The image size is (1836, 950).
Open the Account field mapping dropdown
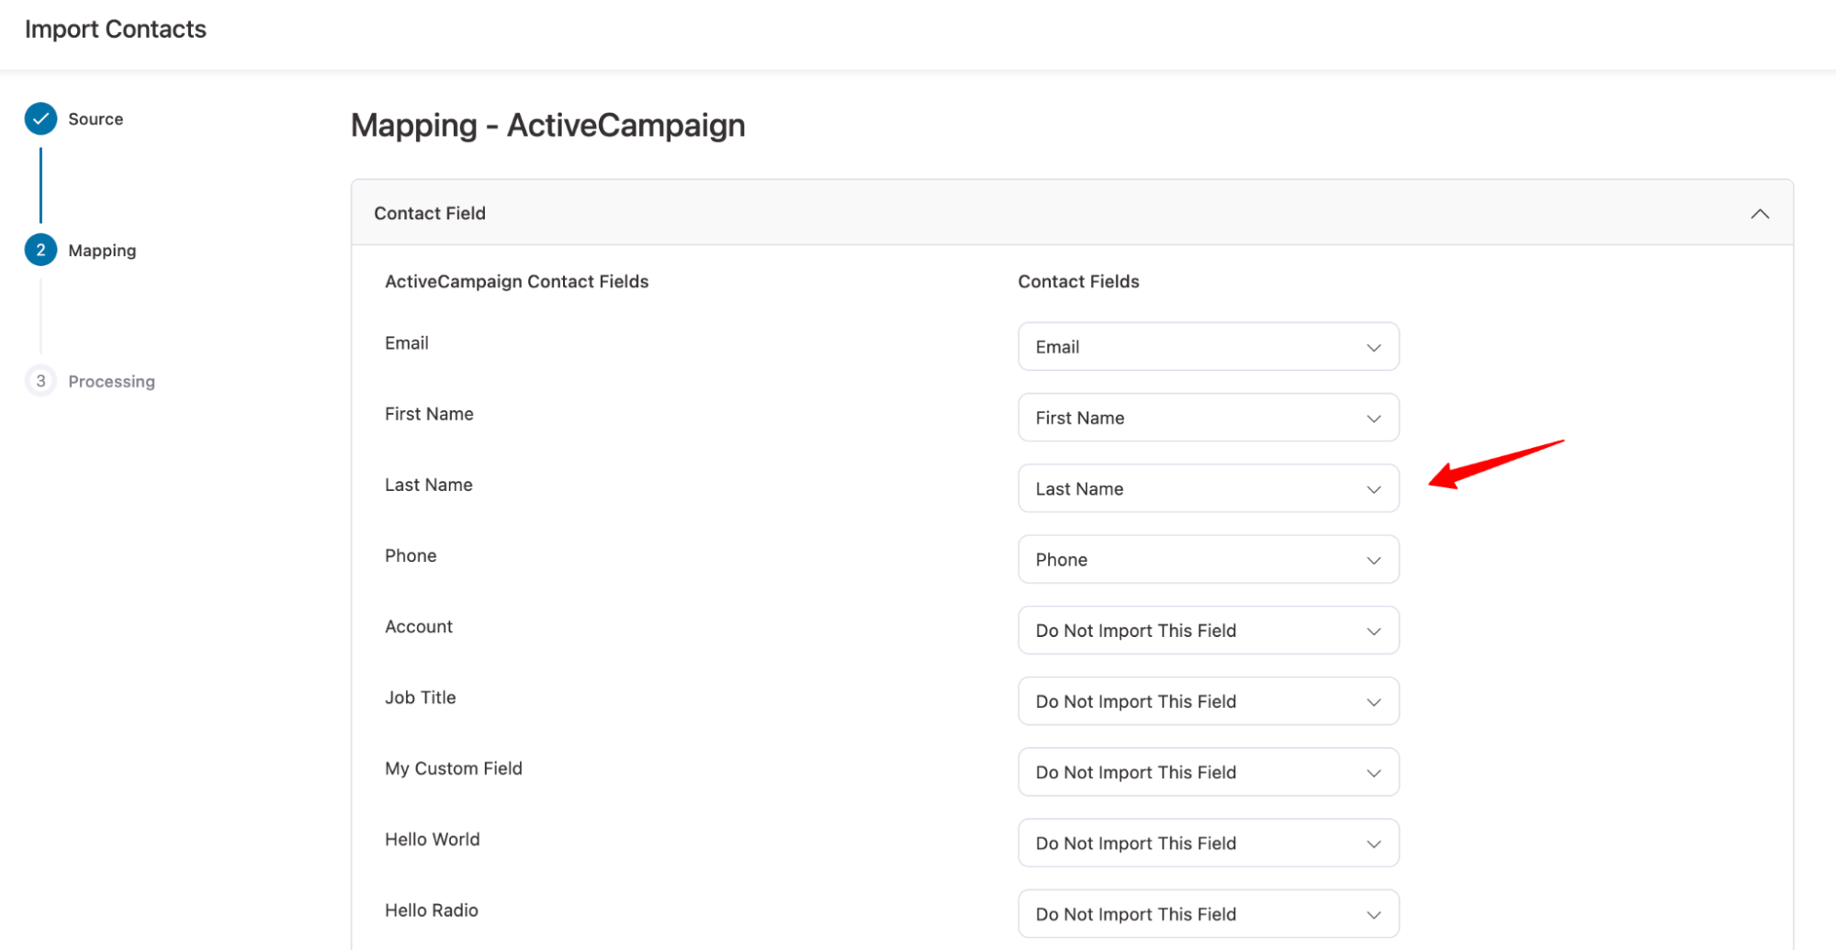point(1207,631)
